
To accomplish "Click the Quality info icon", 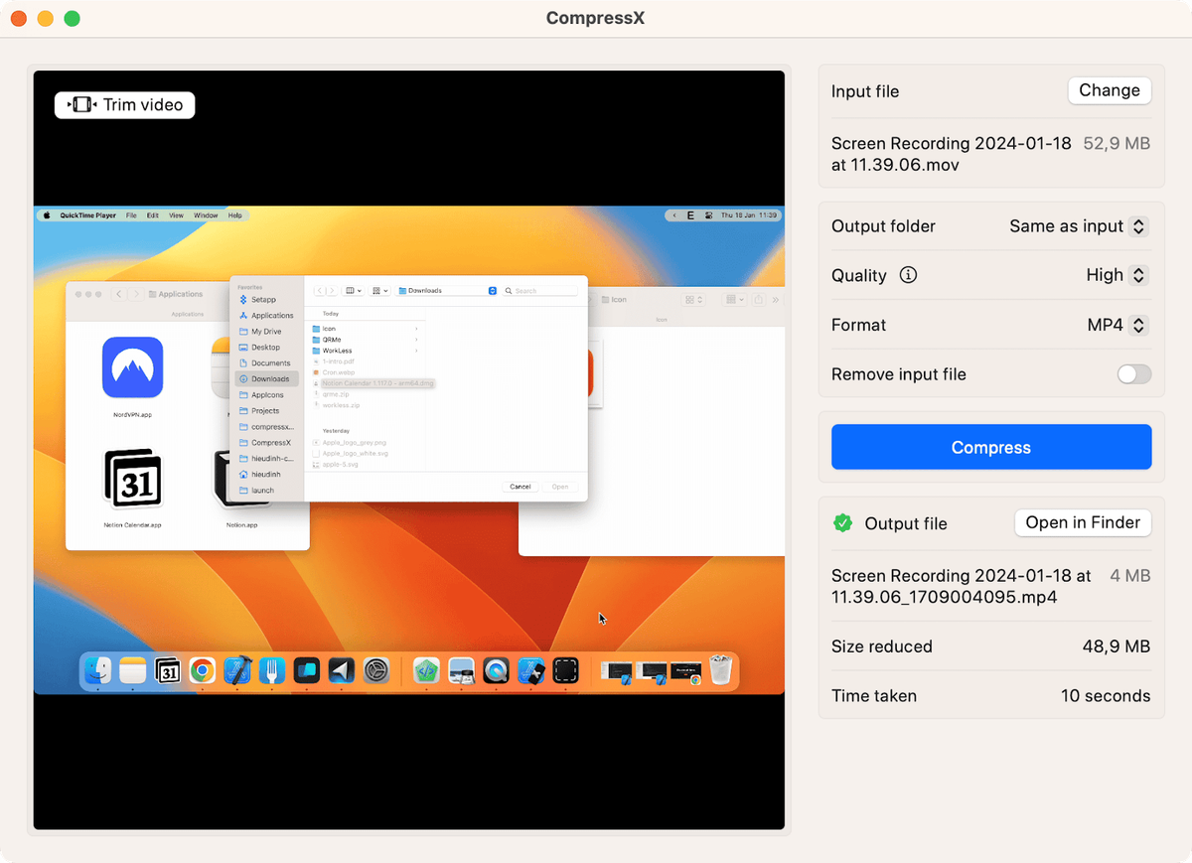I will (x=908, y=275).
